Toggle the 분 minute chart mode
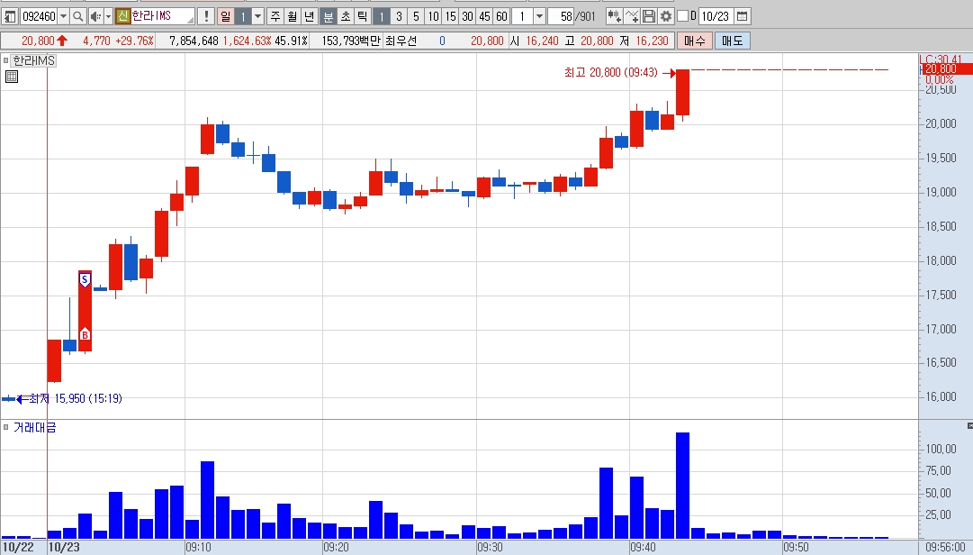Viewport: 973px width, 555px height. point(328,16)
